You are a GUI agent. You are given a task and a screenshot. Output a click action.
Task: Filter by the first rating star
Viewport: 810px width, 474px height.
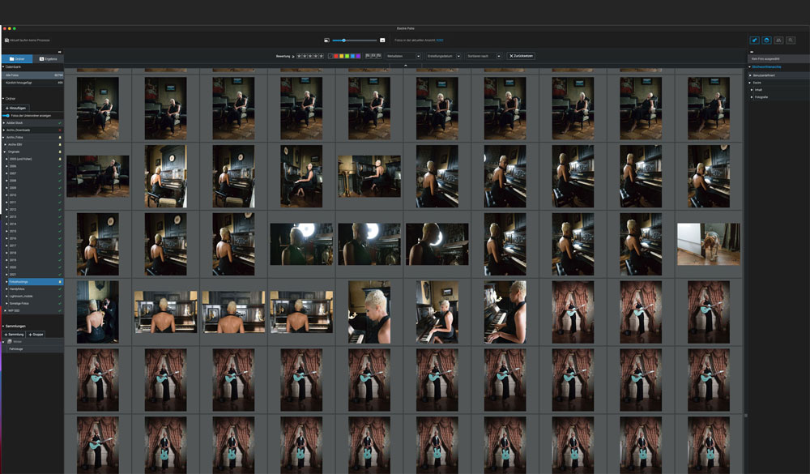[298, 56]
